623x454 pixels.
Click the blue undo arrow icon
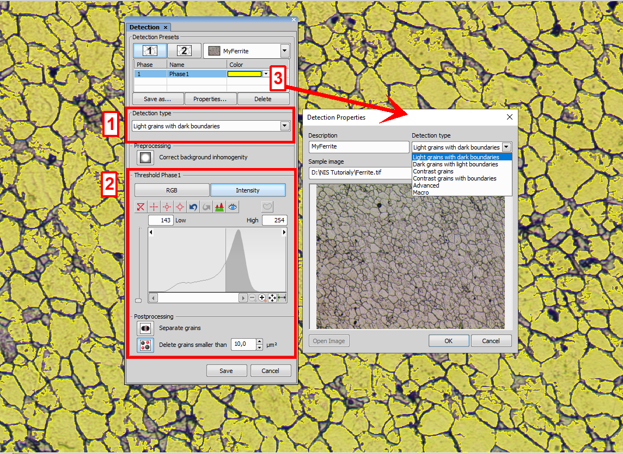point(193,207)
